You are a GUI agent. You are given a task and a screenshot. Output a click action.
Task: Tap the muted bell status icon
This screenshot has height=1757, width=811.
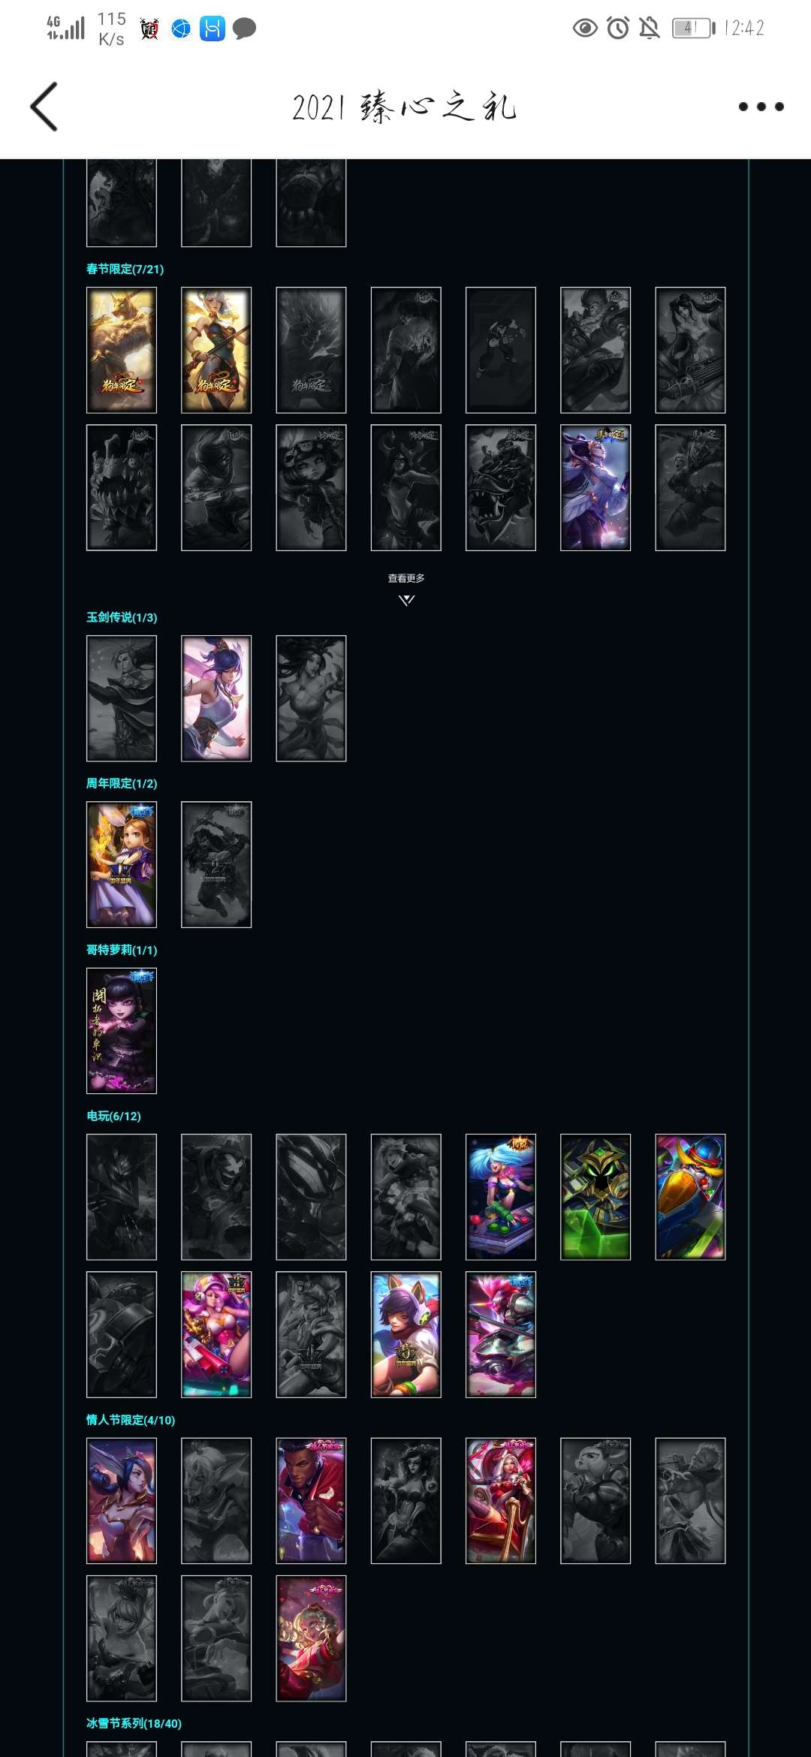click(x=650, y=29)
